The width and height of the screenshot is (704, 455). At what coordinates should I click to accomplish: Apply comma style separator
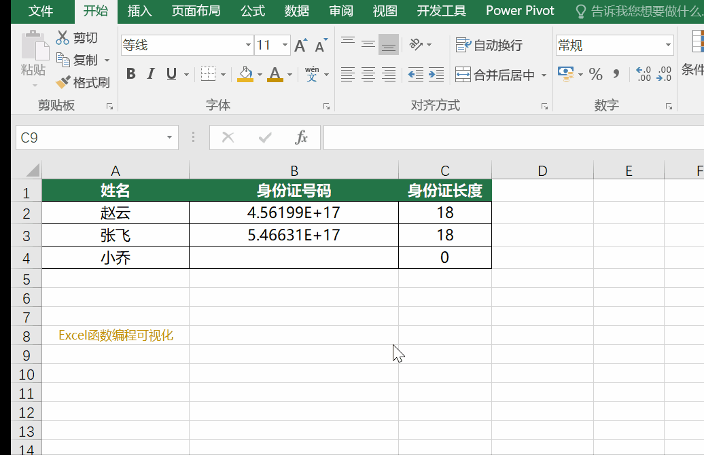click(x=616, y=74)
